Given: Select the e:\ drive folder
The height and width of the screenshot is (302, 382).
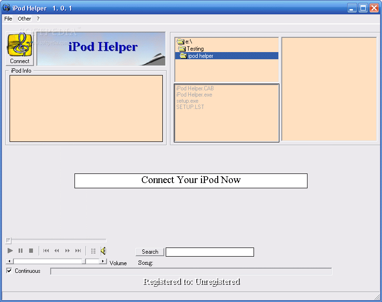Looking at the screenshot, I should coord(189,42).
